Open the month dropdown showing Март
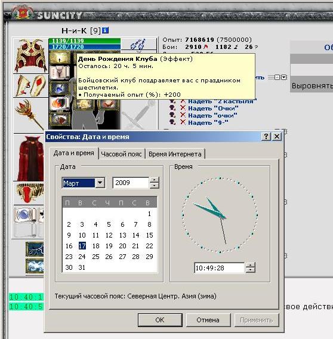Viewport: 333px width, 339px height. [x=100, y=183]
